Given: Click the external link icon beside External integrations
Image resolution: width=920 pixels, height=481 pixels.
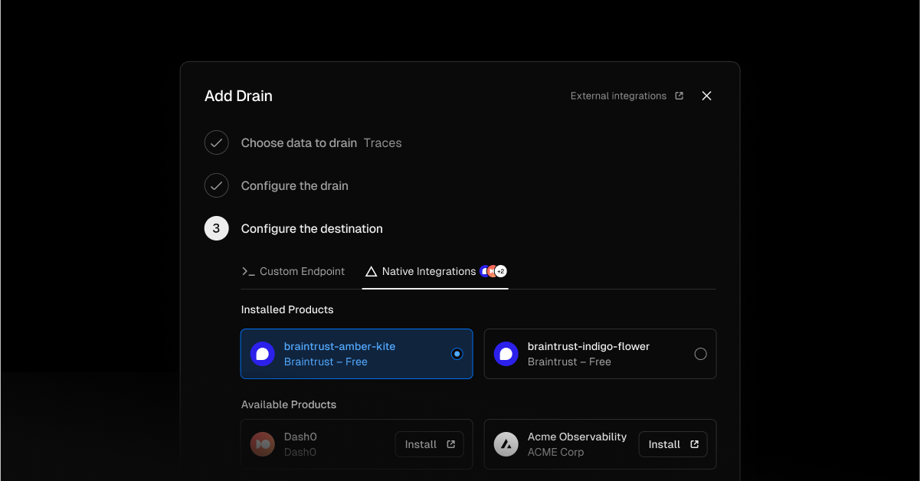Looking at the screenshot, I should pos(679,96).
